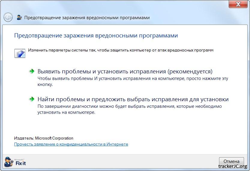The image size is (250, 171).
Task: Click green arrow beside "Найти проблемы"
Action: coord(32,99)
